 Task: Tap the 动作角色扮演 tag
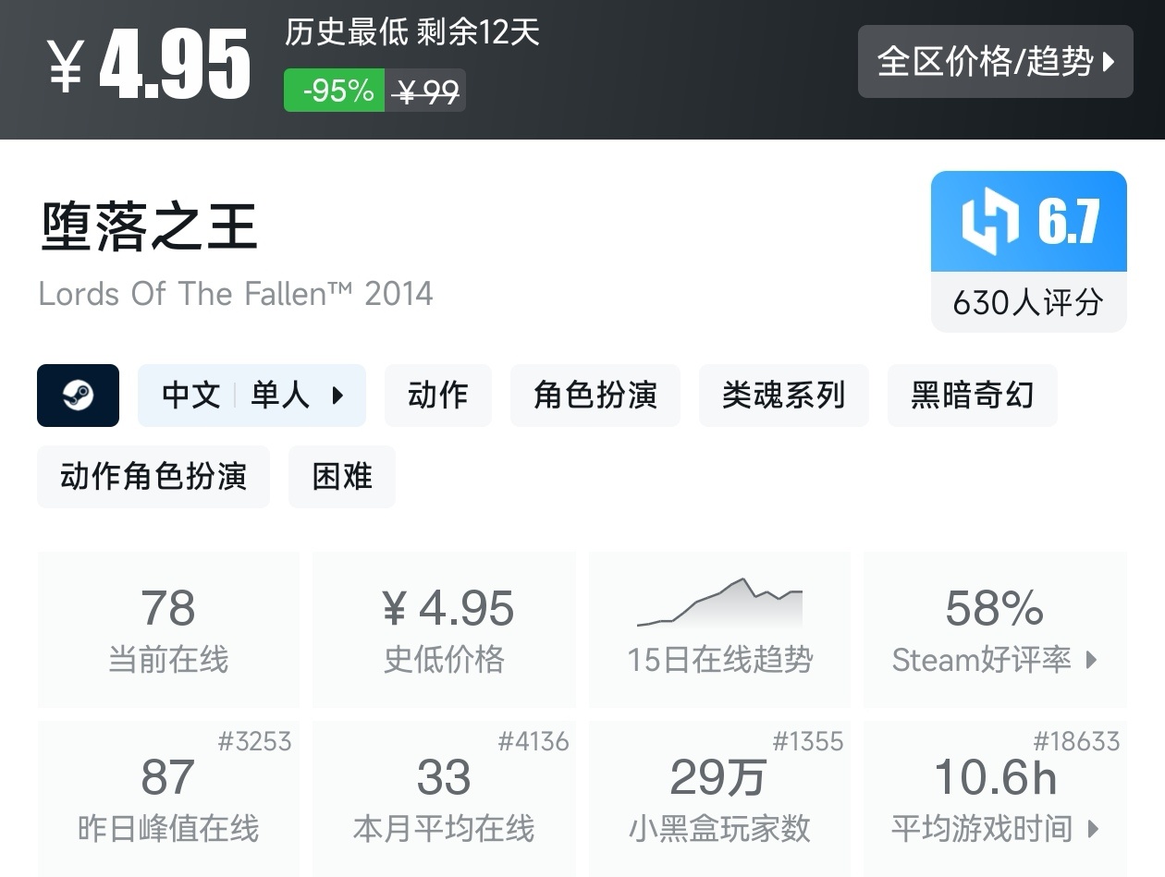click(x=153, y=477)
